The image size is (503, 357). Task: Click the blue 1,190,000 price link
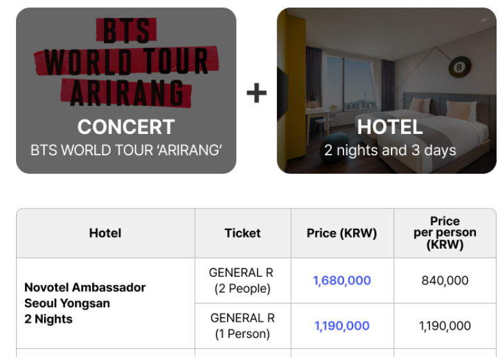pos(342,326)
